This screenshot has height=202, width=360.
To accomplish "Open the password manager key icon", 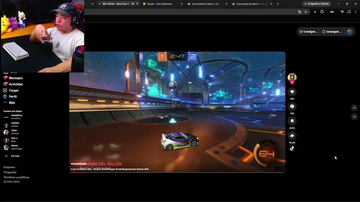I will tap(332, 12).
